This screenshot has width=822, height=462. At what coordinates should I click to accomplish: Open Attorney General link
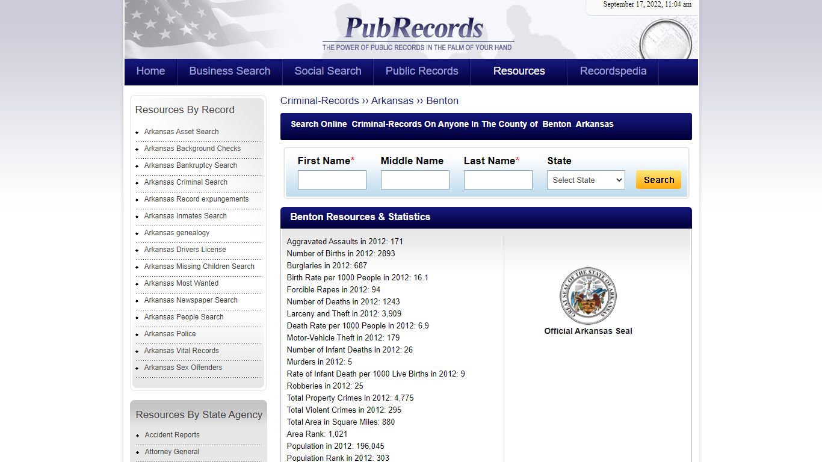click(172, 452)
